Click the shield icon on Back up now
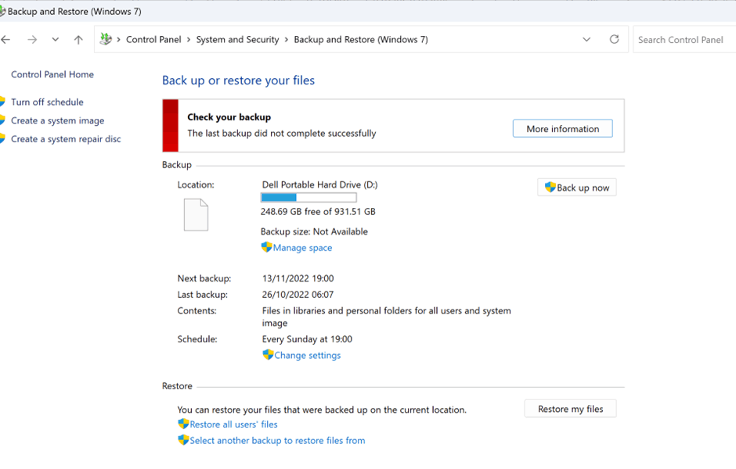 point(550,188)
